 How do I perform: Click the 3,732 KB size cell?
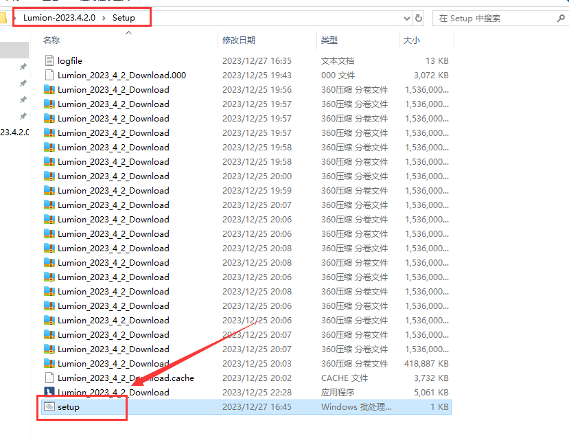coord(431,378)
